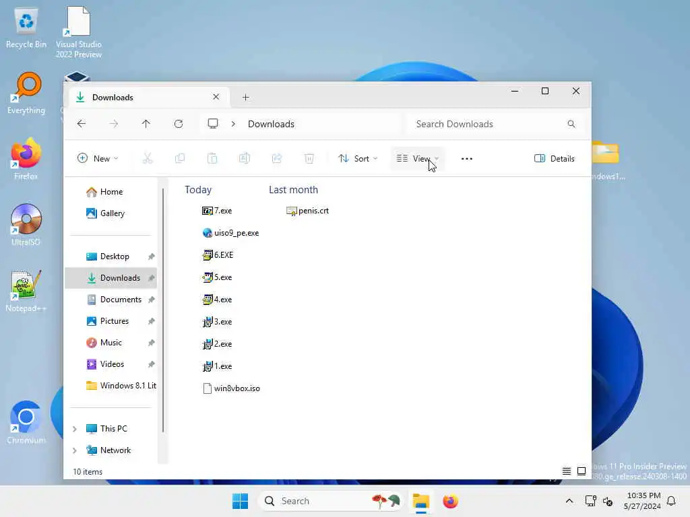Viewport: 690px width, 517px height.
Task: Open Recycle Bin desktop icon
Action: 26,28
